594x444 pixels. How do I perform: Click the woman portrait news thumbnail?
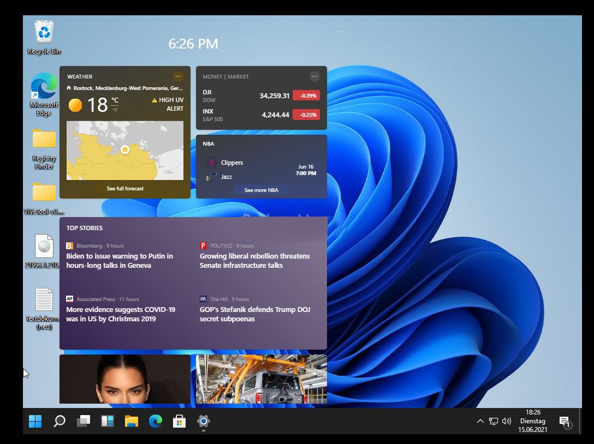click(125, 379)
